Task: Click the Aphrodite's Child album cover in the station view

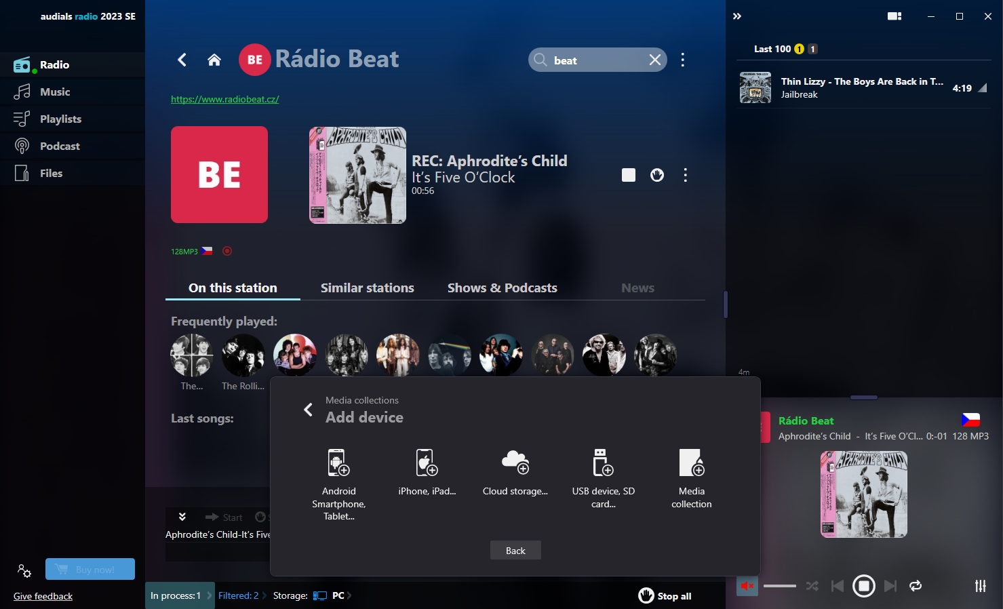Action: tap(357, 175)
